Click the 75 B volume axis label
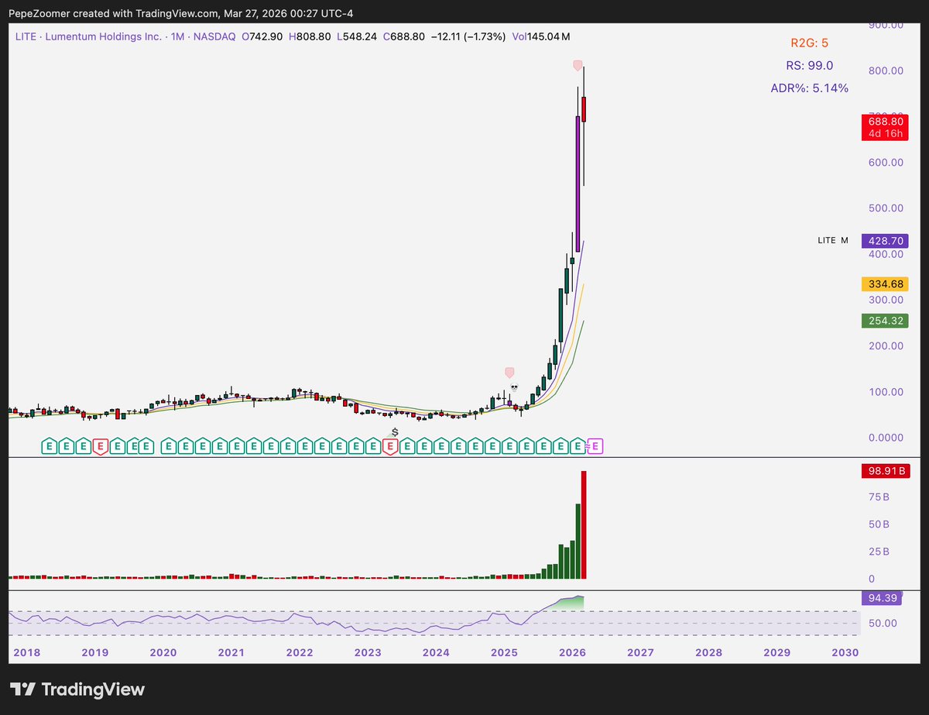Screen dimensions: 929x715 click(879, 497)
